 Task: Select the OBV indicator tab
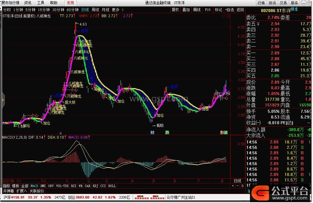51,186
